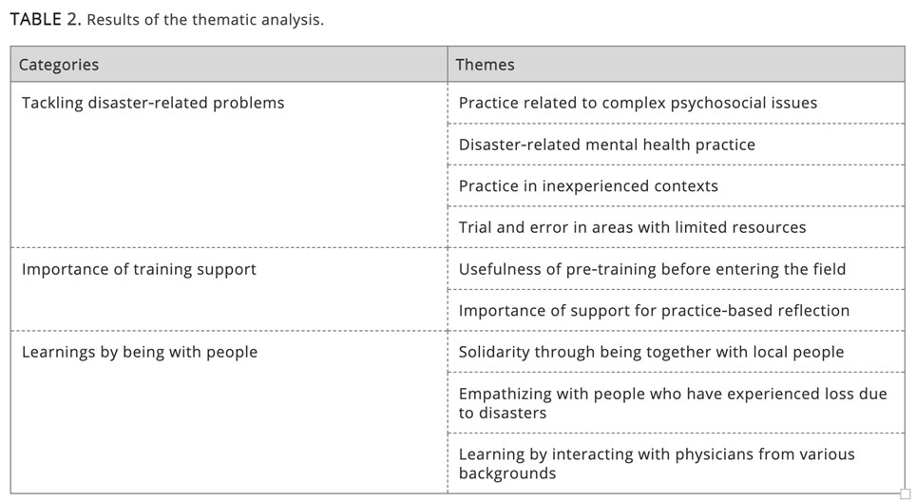The image size is (916, 502).
Task: Click the "TABLE 2." caption label
Action: (45, 20)
